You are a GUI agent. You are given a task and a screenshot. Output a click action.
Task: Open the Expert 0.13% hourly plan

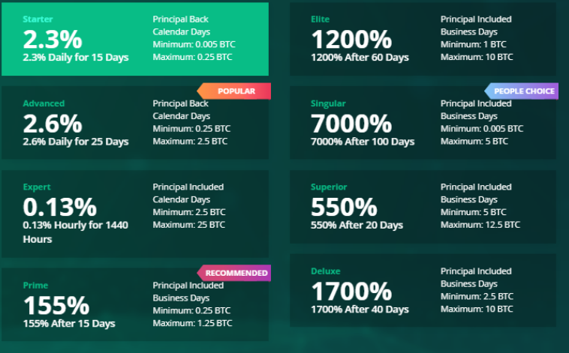click(135, 214)
